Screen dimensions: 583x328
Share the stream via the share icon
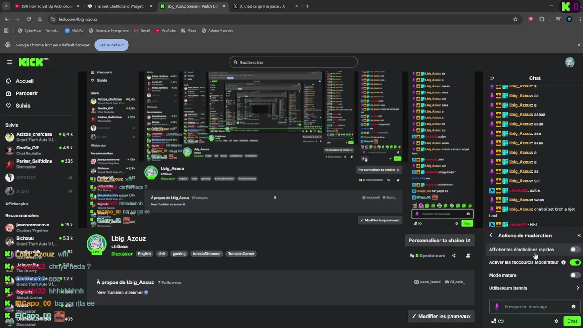[x=454, y=256]
